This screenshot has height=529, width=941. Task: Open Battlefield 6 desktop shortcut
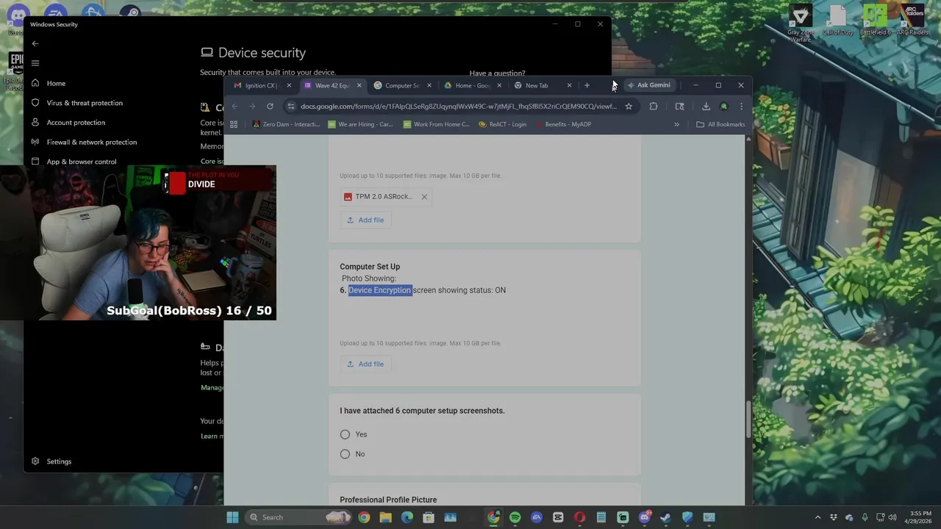click(875, 21)
